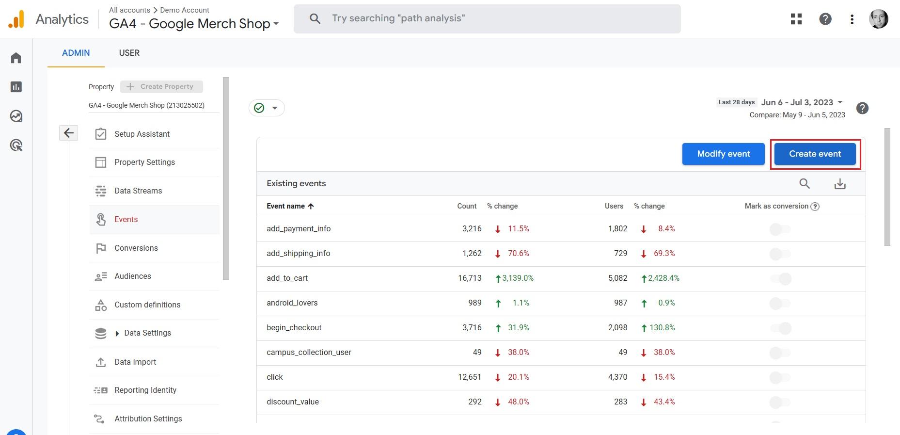
Task: Click the Setup Assistant checklist icon
Action: click(x=101, y=134)
